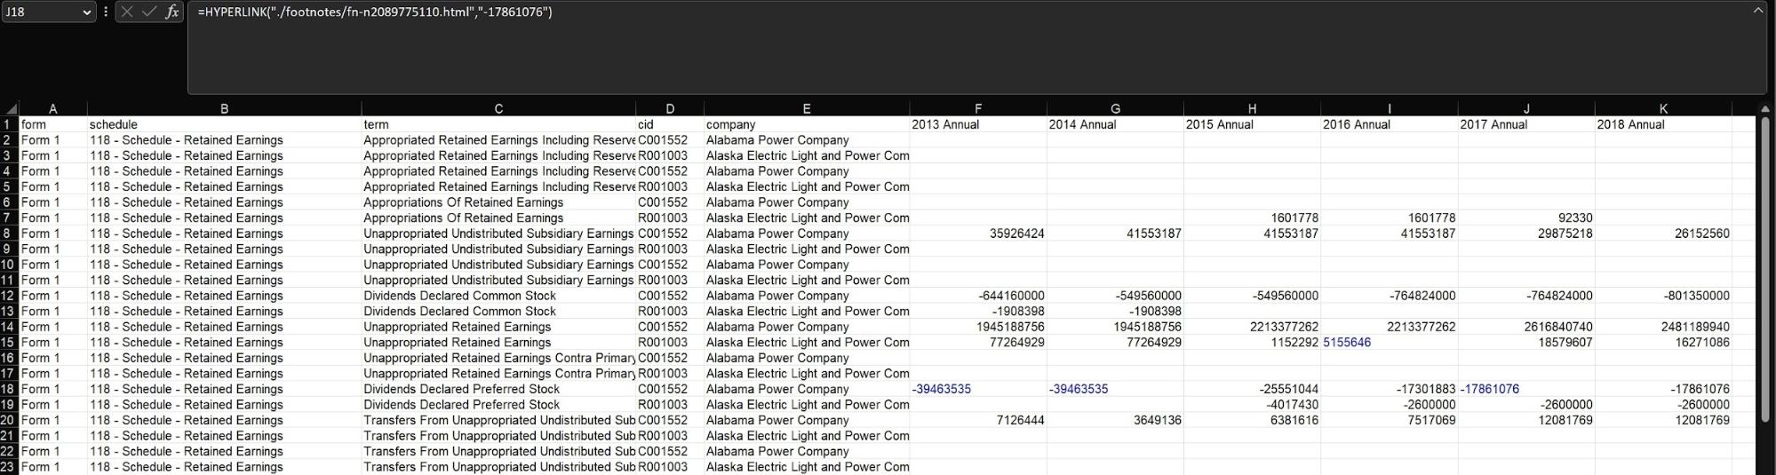Select column K header
This screenshot has width=1776, height=475.
coord(1663,108)
